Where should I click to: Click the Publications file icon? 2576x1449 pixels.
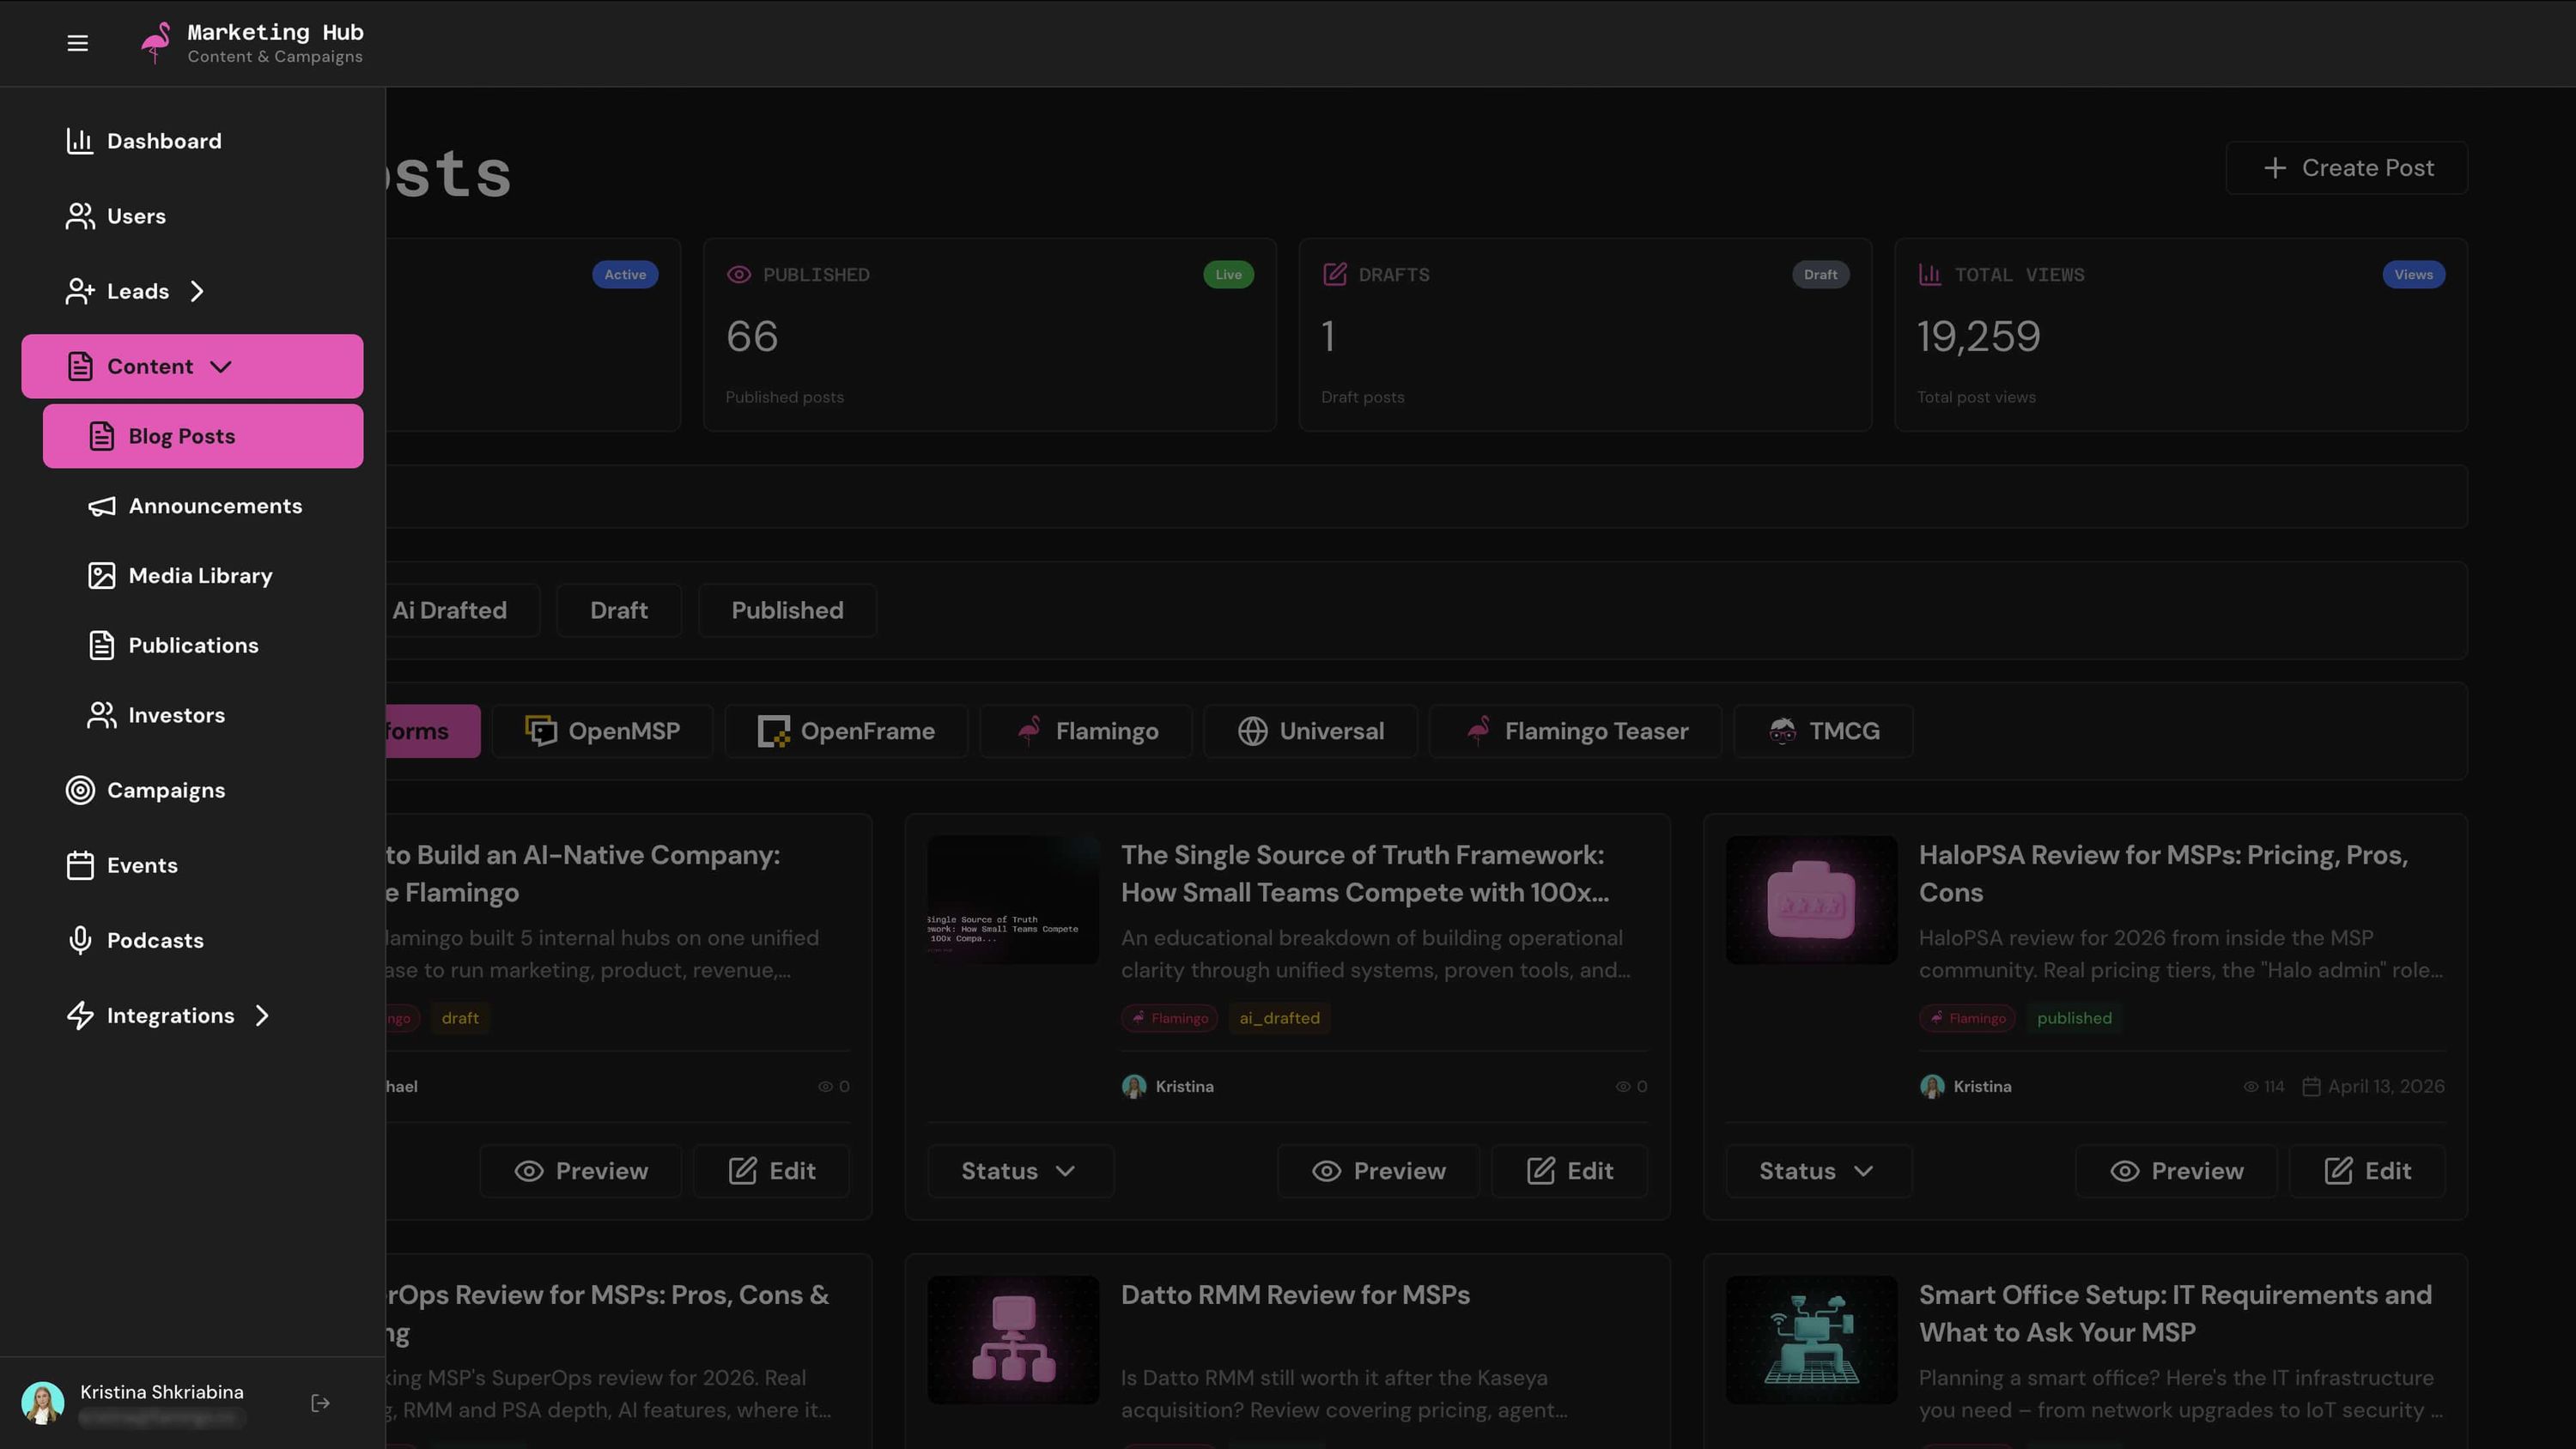(102, 646)
